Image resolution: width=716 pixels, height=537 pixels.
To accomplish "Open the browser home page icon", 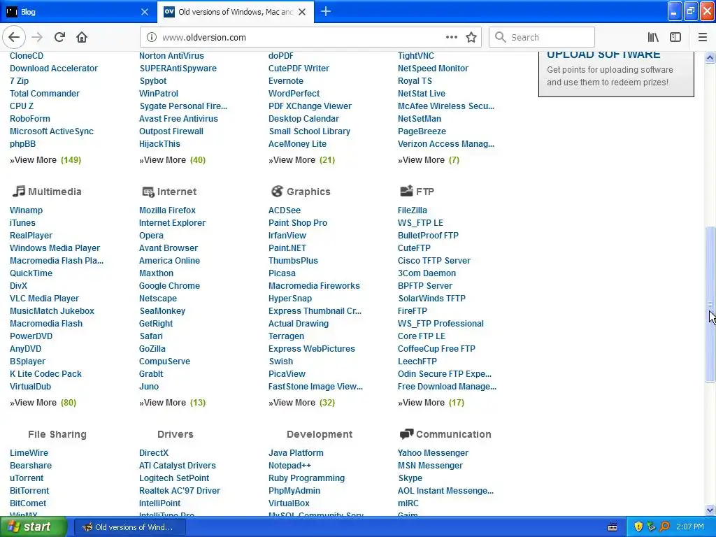I will click(x=82, y=37).
